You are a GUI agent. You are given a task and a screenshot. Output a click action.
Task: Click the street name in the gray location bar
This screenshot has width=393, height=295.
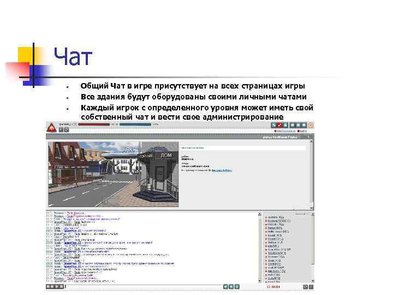pyautogui.click(x=279, y=137)
